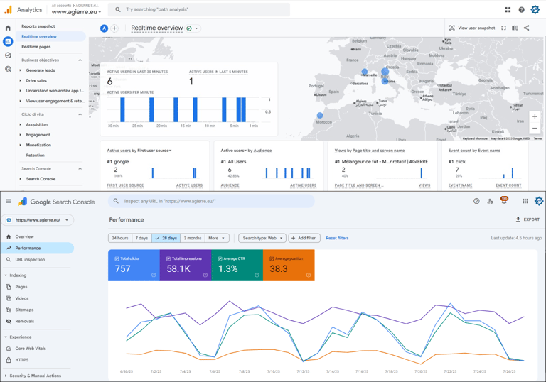Click the Reset filters link

(337, 238)
